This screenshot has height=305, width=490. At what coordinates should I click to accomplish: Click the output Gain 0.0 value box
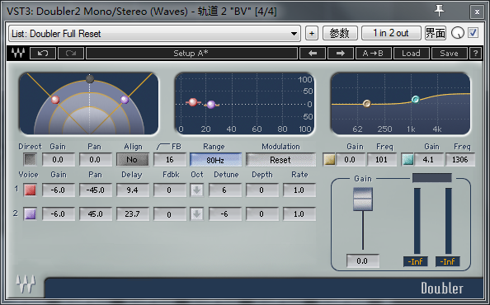coord(363,260)
